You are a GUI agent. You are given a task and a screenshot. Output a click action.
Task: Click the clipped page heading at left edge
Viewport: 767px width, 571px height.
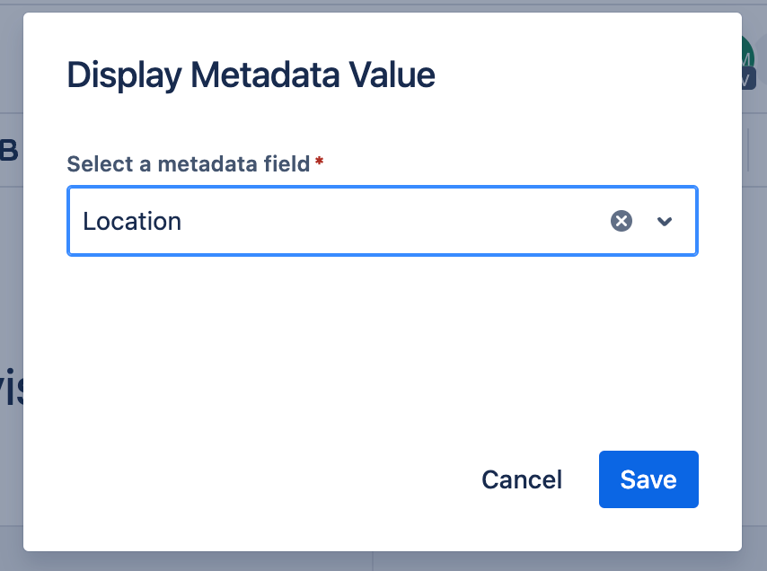click(10, 386)
